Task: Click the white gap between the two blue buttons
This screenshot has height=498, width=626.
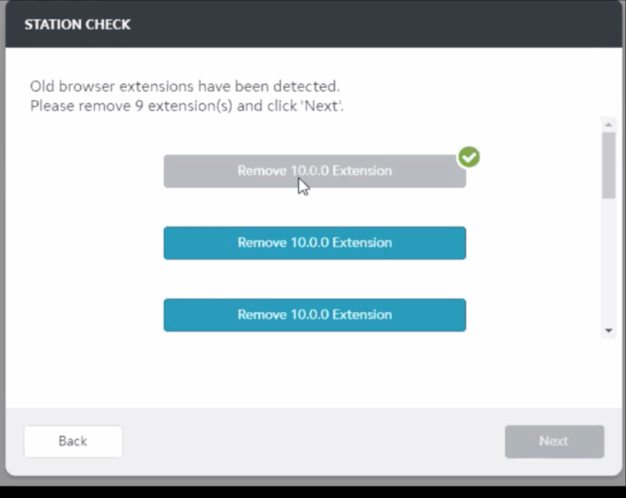Action: 315,279
